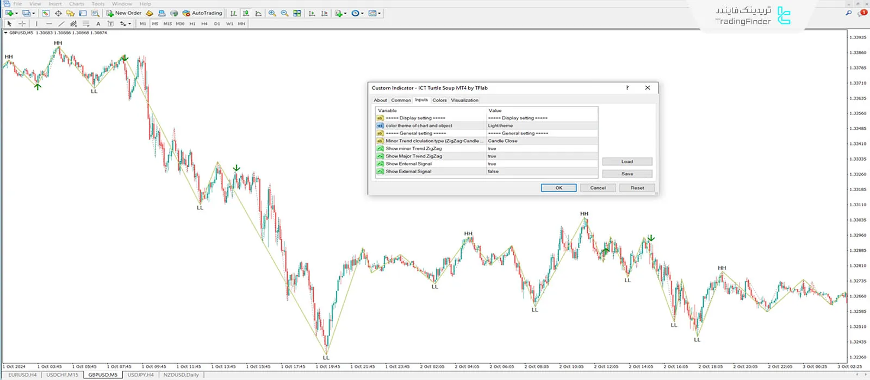Expand the new chart dropdown arrow
This screenshot has width=870, height=380.
coord(16,14)
